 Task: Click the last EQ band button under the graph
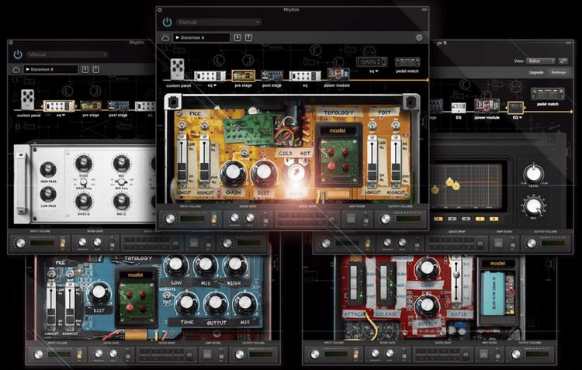pos(494,219)
